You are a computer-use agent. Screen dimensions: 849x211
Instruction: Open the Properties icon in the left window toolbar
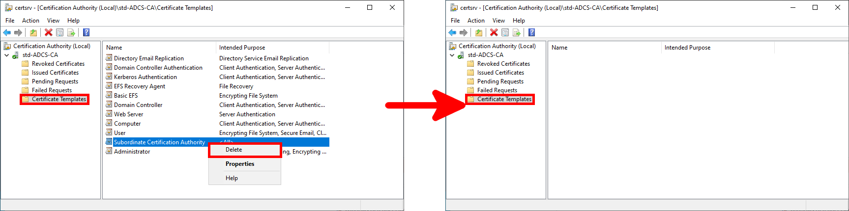[59, 32]
